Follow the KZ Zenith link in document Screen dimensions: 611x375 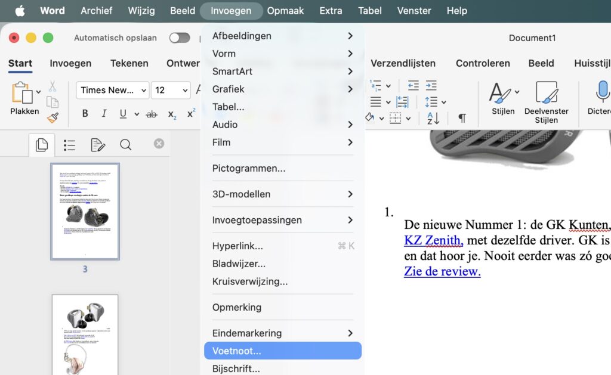coord(433,240)
